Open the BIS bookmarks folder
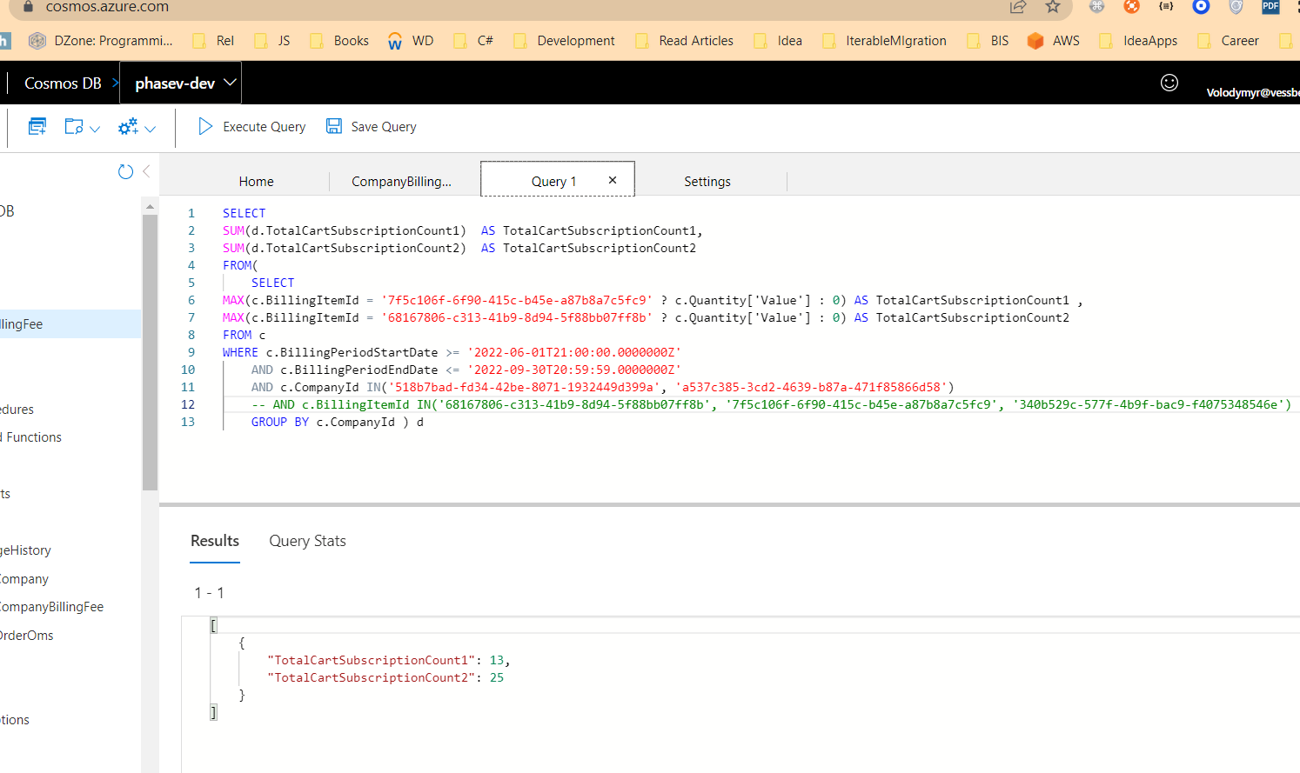Viewport: 1300px width, 773px height. [988, 41]
